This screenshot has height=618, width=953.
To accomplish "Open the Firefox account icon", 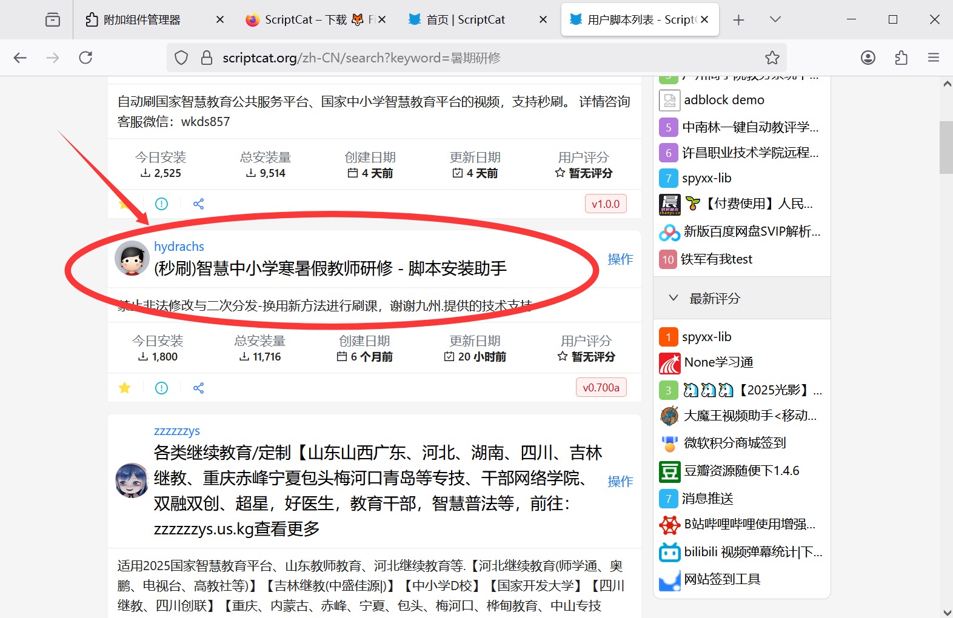I will pos(868,58).
